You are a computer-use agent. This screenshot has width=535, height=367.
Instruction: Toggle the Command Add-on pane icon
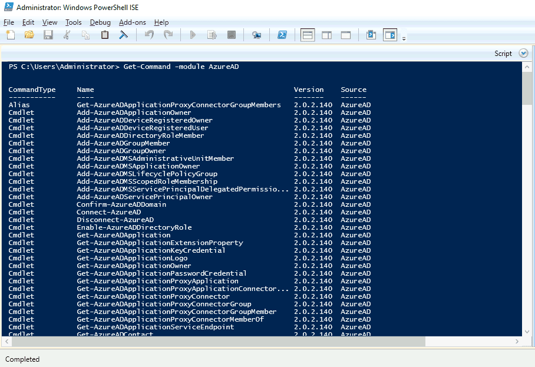[390, 35]
